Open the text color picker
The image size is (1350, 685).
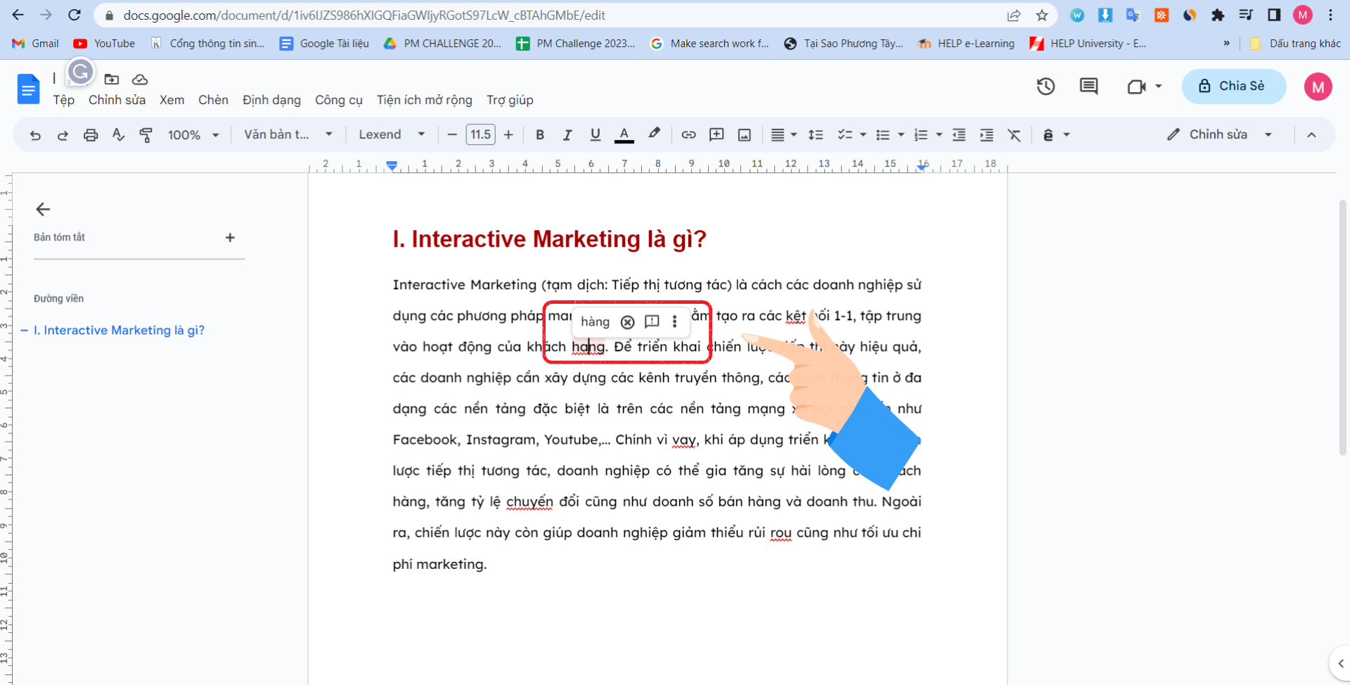click(624, 135)
